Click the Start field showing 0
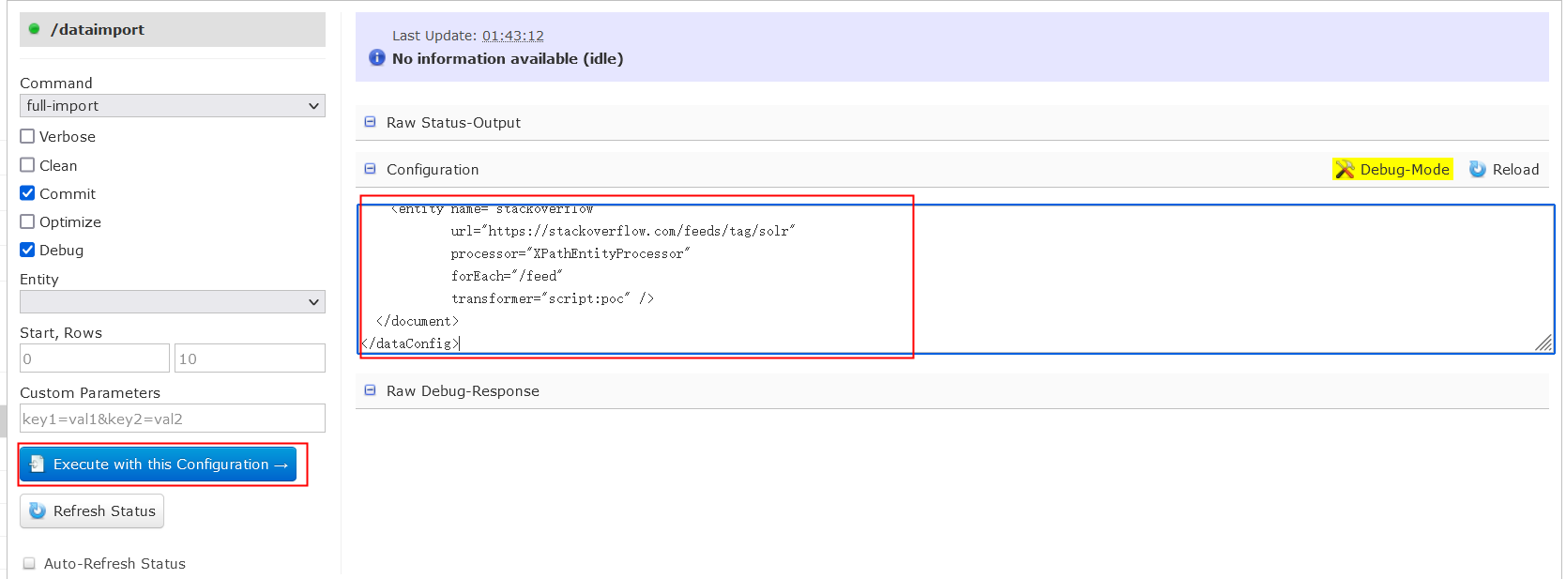This screenshot has height=579, width=1566. tap(95, 358)
